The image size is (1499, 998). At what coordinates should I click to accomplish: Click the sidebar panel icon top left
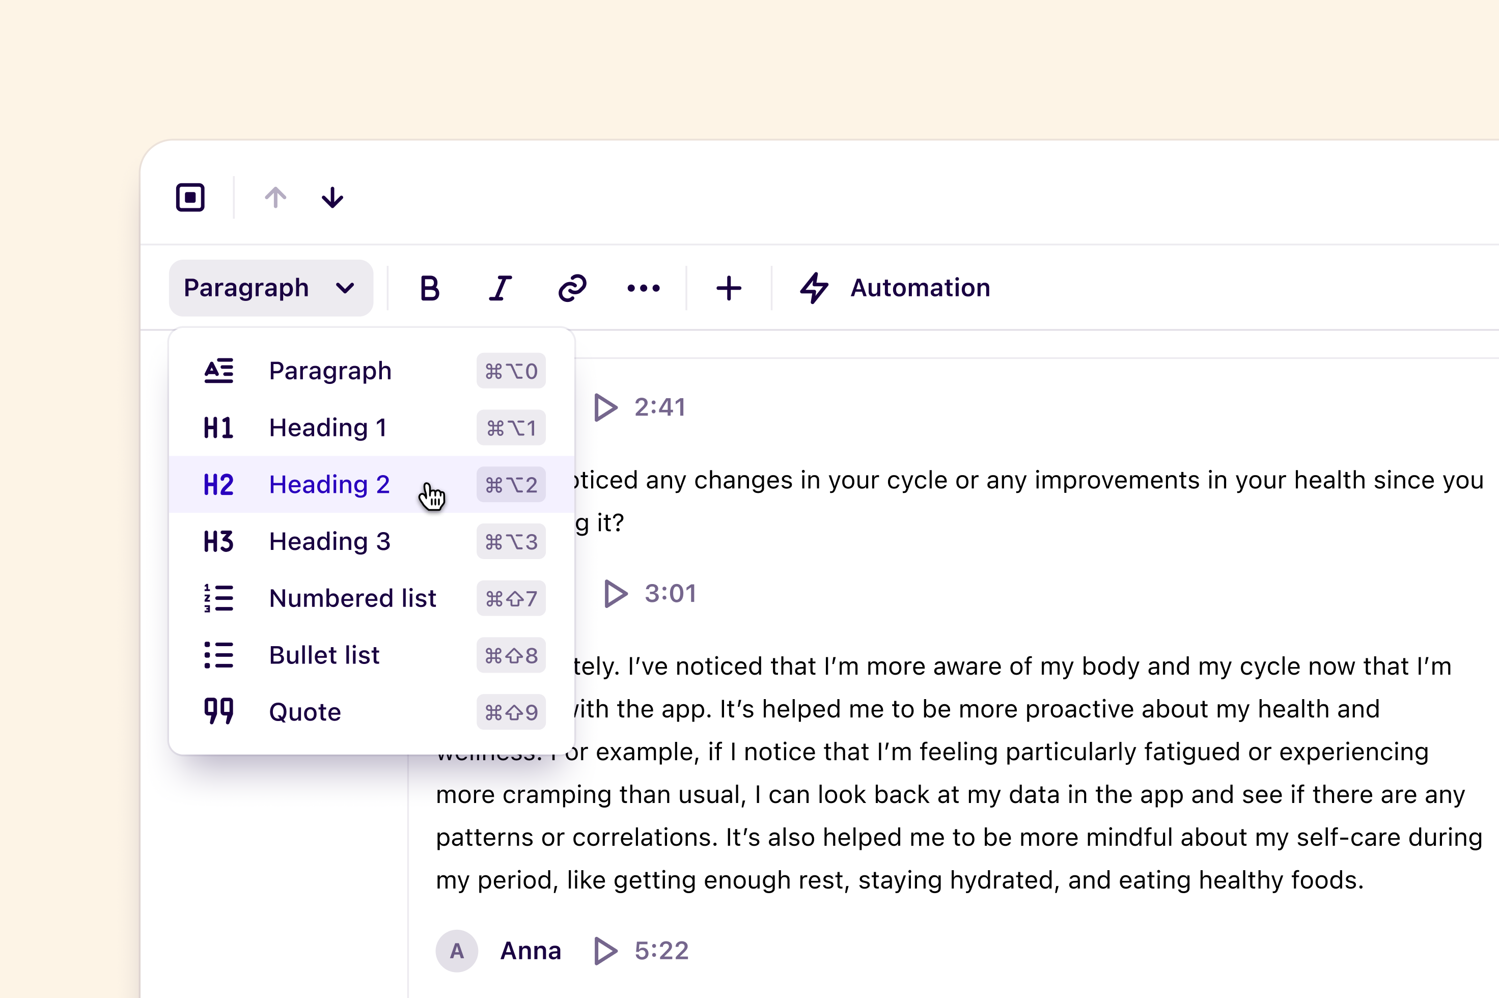189,198
